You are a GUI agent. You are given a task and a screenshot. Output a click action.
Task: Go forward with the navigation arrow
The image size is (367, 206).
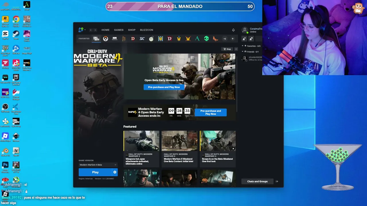click(95, 30)
